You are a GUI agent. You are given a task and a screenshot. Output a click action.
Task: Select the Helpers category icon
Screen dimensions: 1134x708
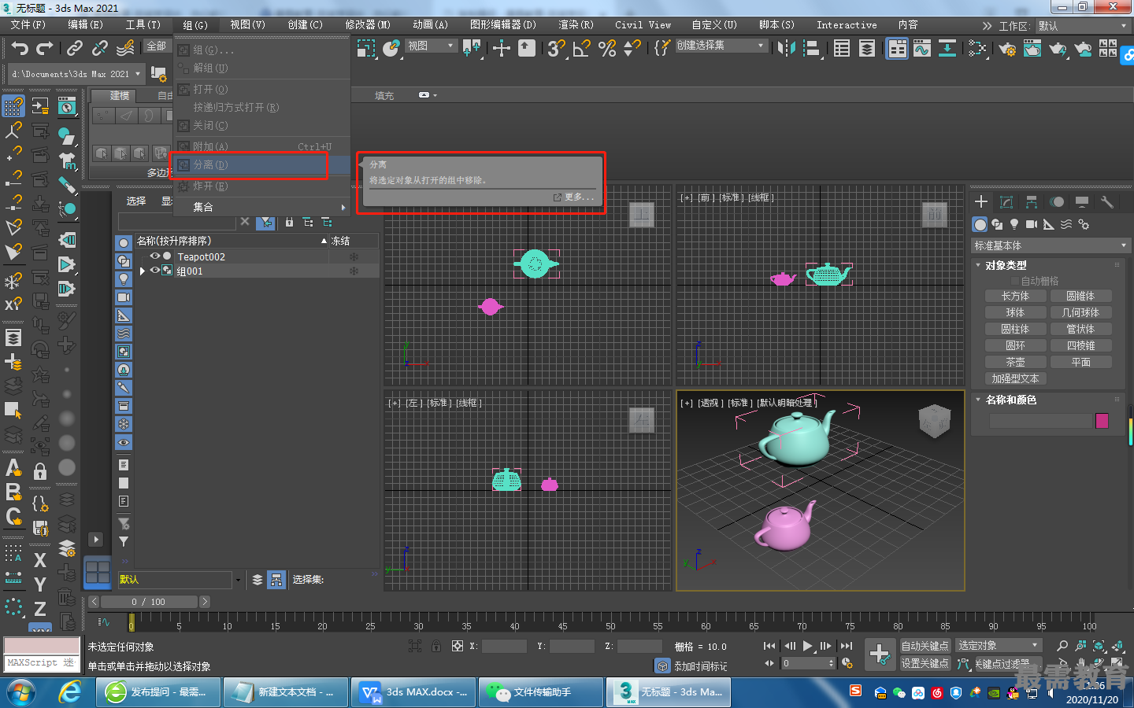coord(1049,224)
